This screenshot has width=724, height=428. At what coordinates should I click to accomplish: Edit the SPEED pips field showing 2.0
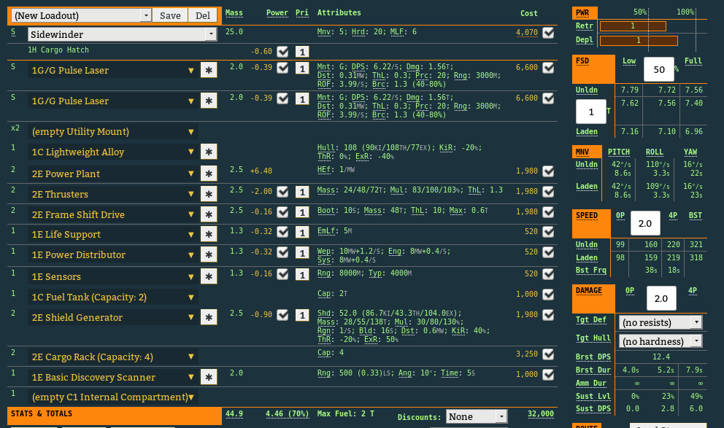(645, 223)
